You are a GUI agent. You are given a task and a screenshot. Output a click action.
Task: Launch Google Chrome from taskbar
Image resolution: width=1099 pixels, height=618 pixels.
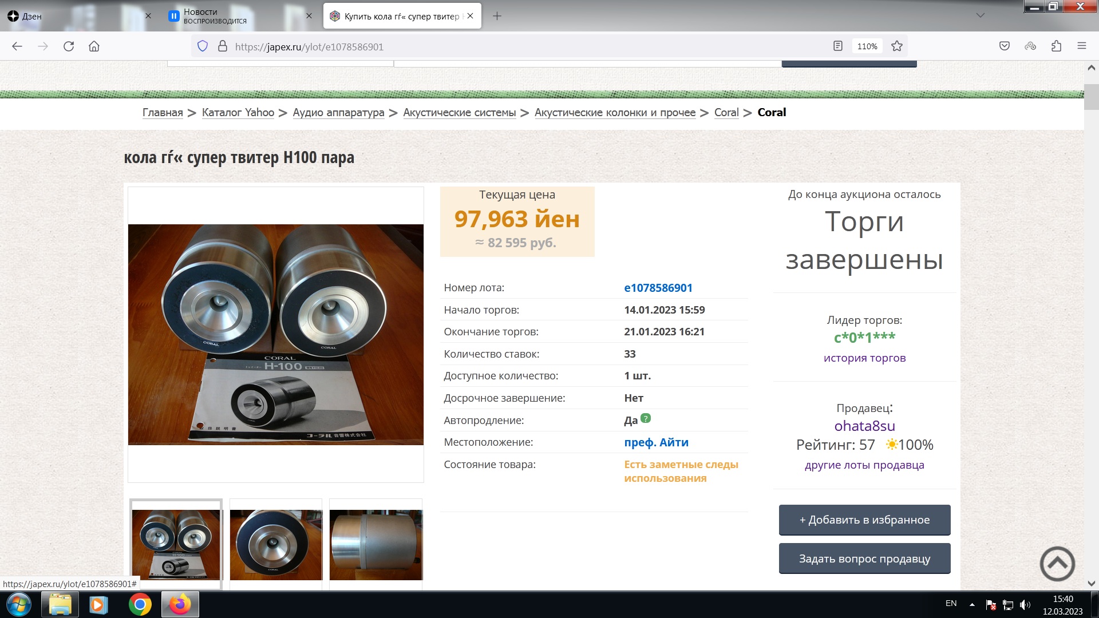click(x=140, y=604)
